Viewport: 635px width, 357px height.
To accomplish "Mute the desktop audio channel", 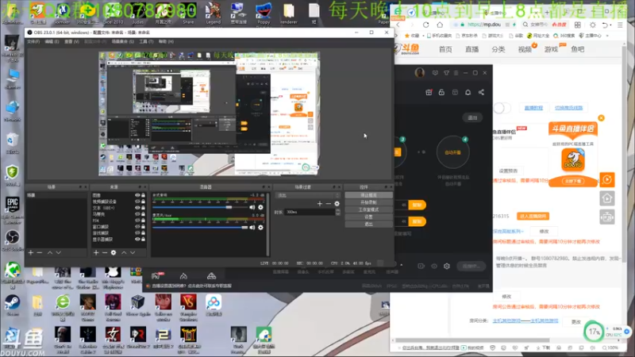I will click(x=252, y=207).
